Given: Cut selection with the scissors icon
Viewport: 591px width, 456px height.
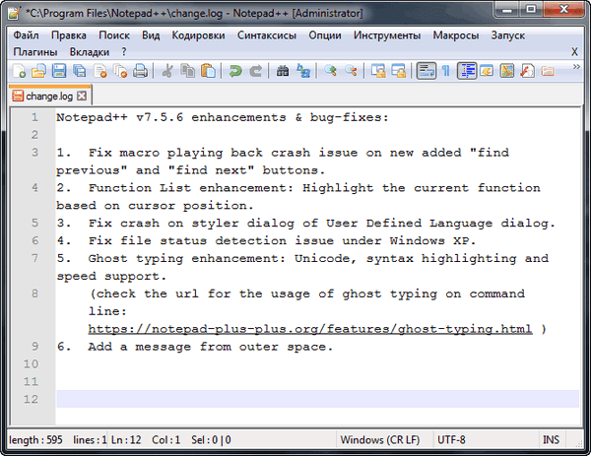Looking at the screenshot, I should 167,71.
